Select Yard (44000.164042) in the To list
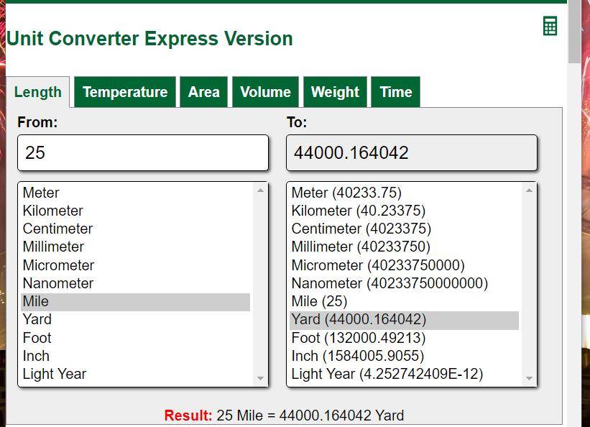Image resolution: width=590 pixels, height=427 pixels. point(405,320)
